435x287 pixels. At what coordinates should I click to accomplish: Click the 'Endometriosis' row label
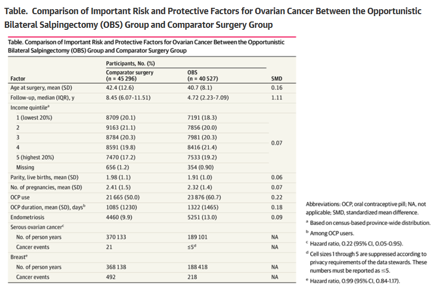[26, 218]
